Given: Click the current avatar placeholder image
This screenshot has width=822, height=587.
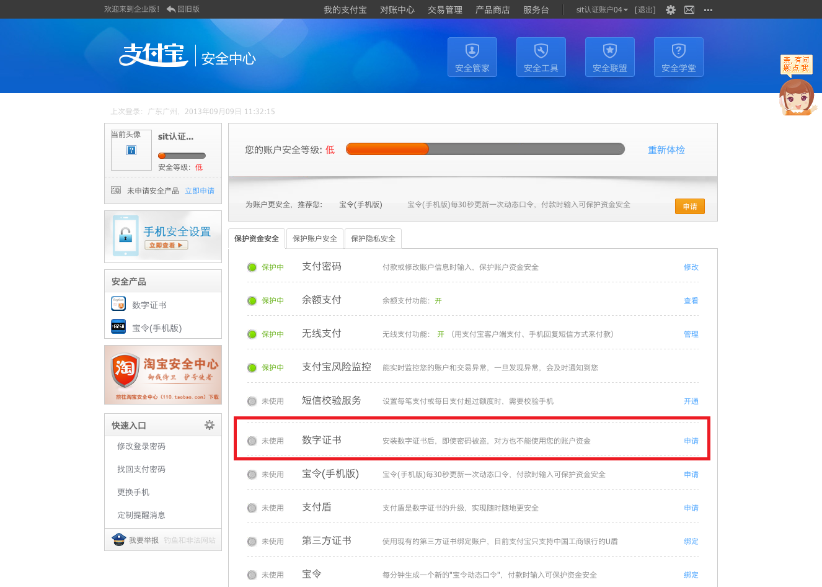Looking at the screenshot, I should pyautogui.click(x=131, y=150).
